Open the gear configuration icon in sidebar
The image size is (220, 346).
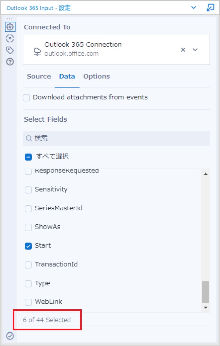point(10,27)
